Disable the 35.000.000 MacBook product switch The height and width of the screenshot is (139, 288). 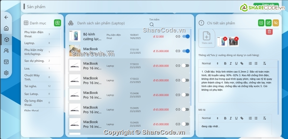[186, 51]
